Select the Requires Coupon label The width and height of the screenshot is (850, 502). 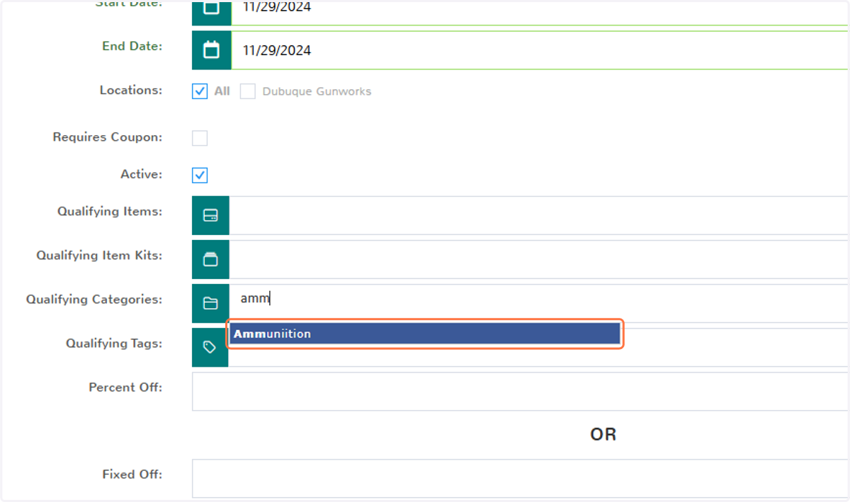click(x=107, y=137)
